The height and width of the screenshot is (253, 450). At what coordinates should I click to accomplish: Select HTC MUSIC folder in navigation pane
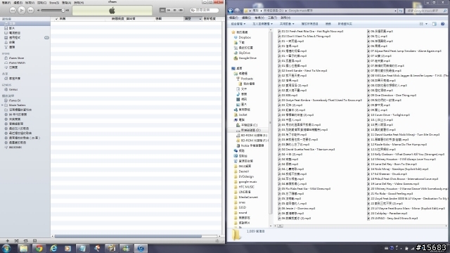point(245,187)
